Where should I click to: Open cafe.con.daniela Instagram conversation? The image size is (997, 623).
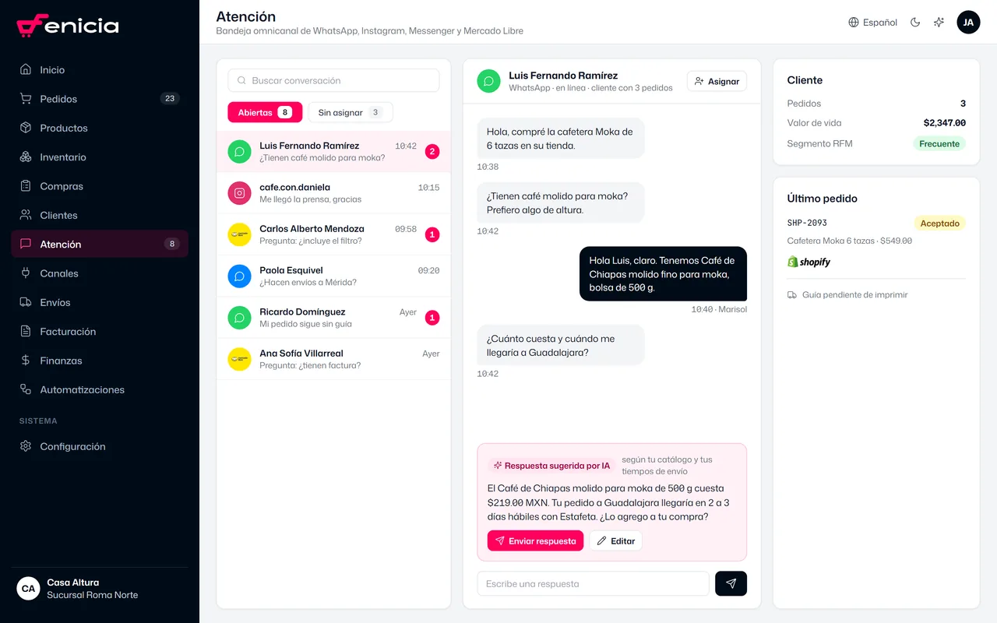pyautogui.click(x=333, y=193)
